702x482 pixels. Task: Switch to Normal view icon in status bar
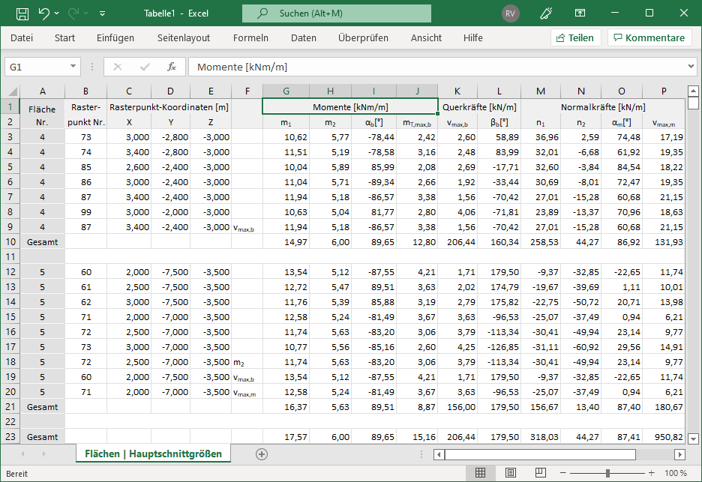point(481,472)
